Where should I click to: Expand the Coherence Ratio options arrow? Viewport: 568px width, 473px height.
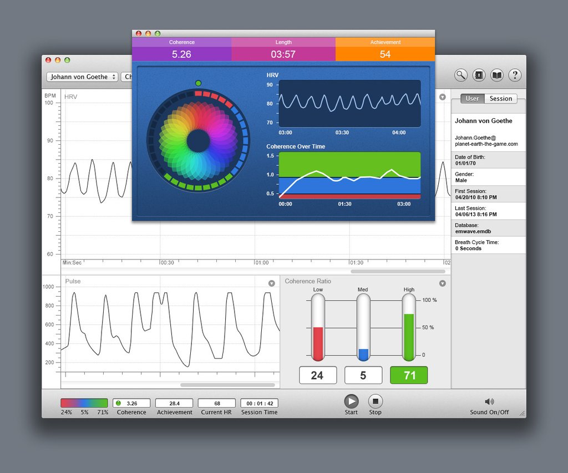442,283
